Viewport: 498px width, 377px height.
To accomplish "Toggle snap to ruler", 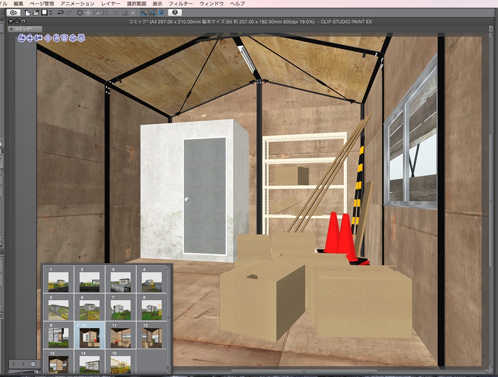I will tap(143, 13).
